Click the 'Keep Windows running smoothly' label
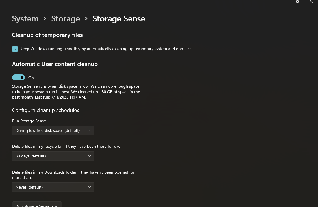The image size is (318, 207). (106, 49)
